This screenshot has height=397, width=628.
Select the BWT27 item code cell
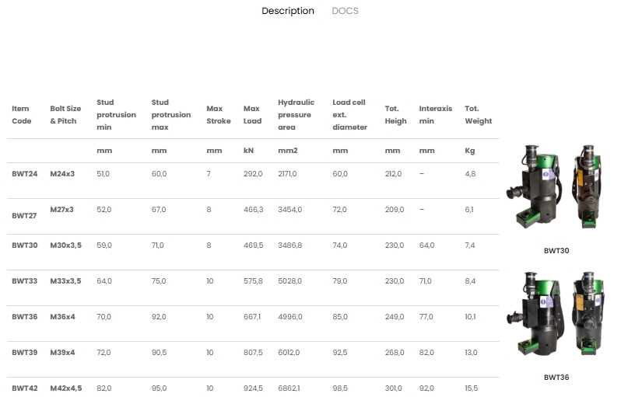(x=24, y=214)
